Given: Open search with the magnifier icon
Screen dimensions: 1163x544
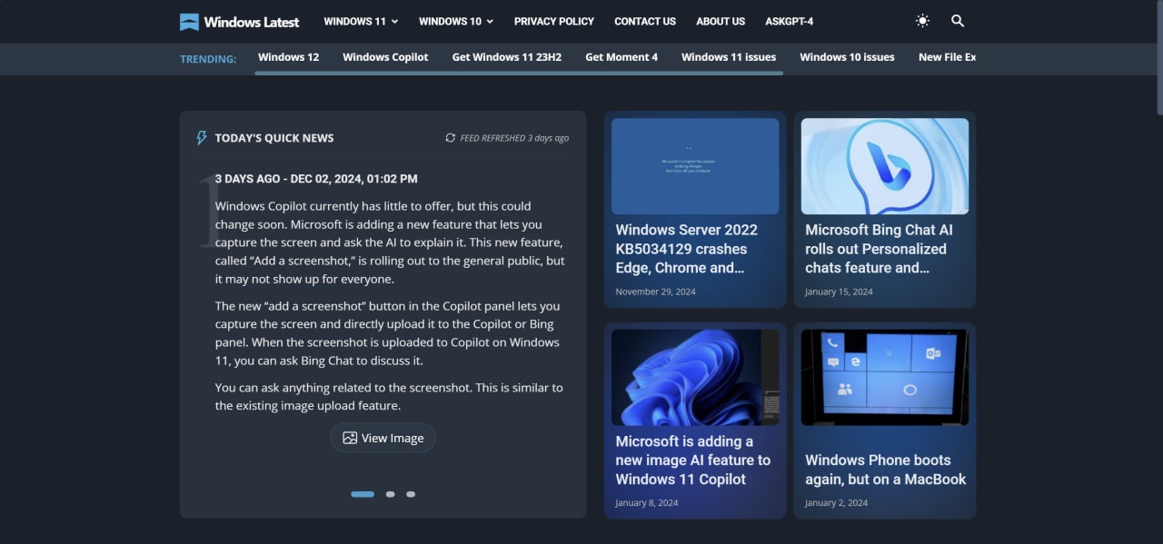Looking at the screenshot, I should [958, 21].
